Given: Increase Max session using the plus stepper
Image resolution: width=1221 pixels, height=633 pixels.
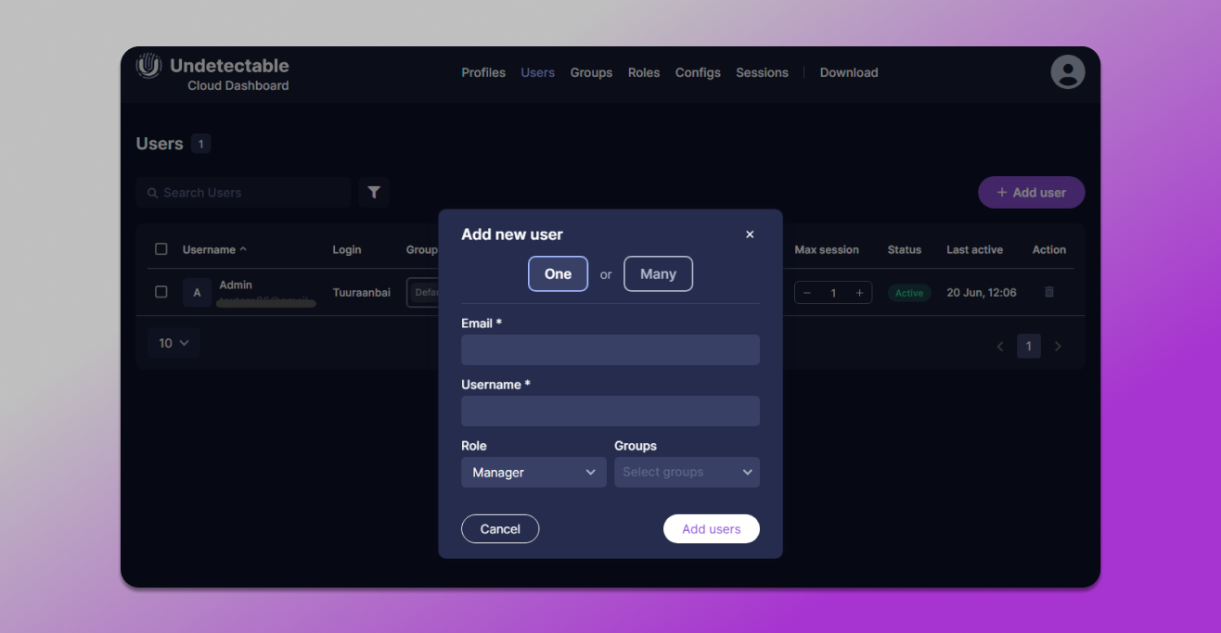Looking at the screenshot, I should click(x=859, y=292).
